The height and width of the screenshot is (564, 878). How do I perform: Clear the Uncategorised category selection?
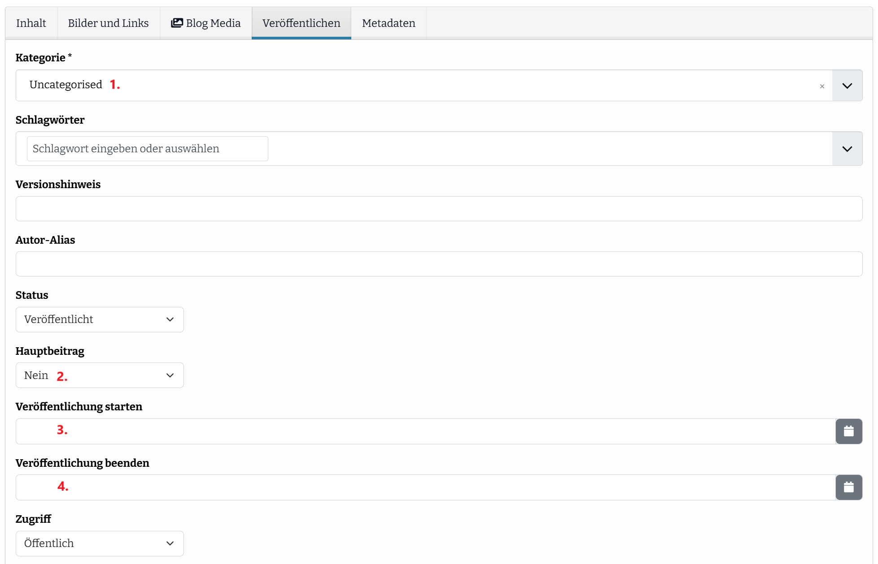(x=822, y=86)
